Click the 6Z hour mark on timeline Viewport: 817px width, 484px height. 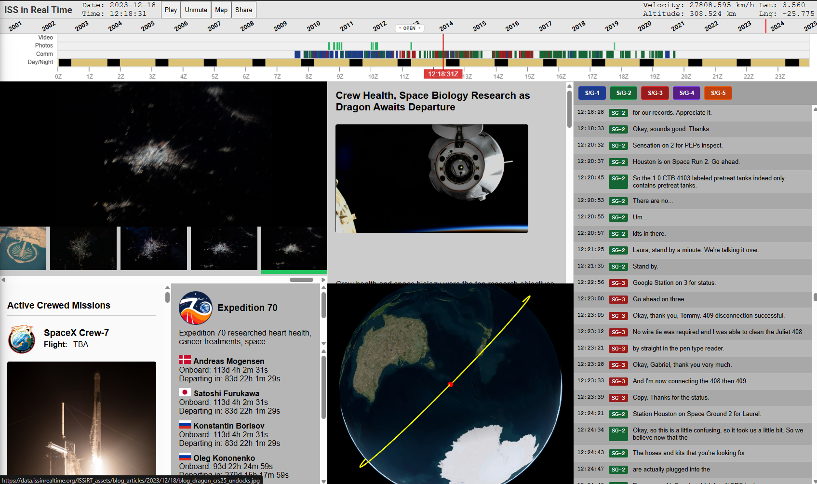[x=246, y=76]
